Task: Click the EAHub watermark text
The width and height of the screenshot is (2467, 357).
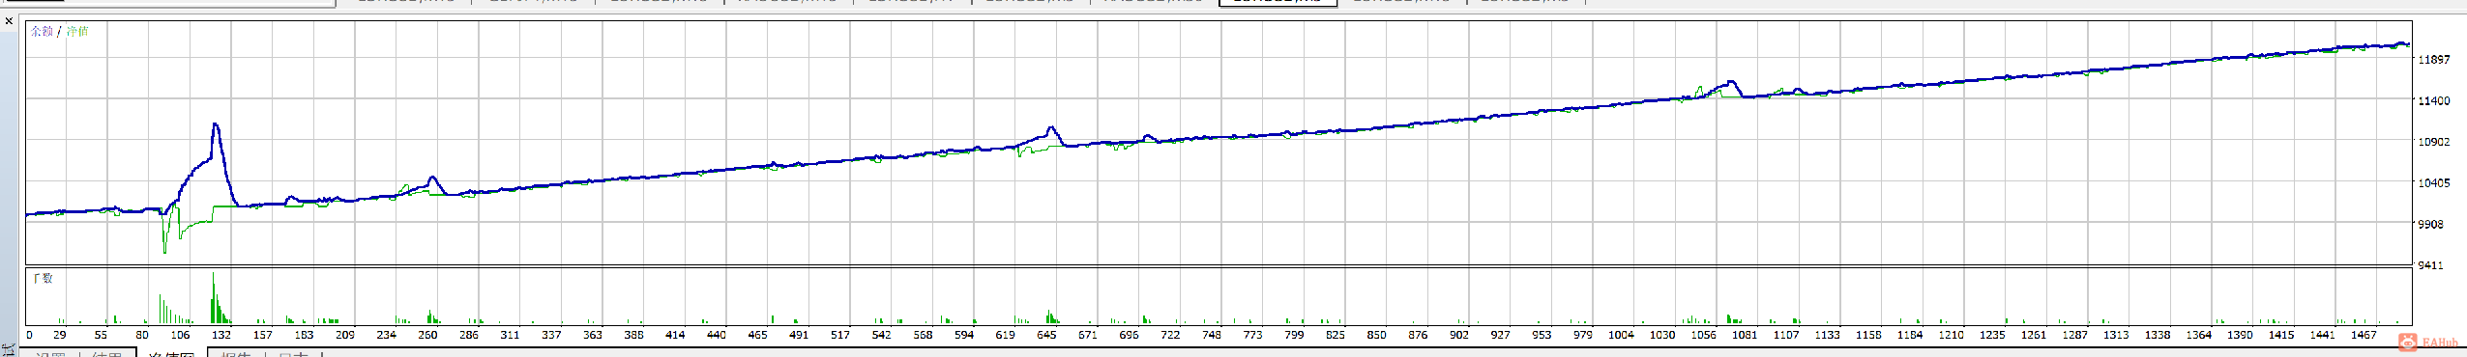Action: tap(2441, 343)
